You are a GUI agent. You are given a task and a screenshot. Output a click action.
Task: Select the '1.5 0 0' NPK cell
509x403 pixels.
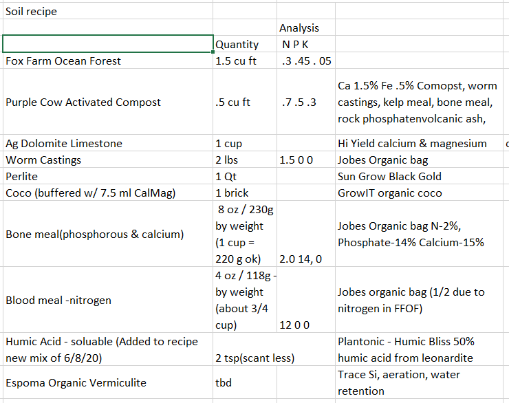pos(306,160)
